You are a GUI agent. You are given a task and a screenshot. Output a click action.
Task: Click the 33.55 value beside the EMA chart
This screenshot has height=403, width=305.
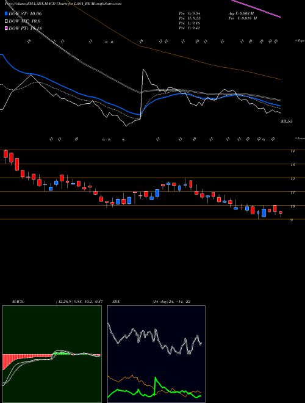pos(286,122)
